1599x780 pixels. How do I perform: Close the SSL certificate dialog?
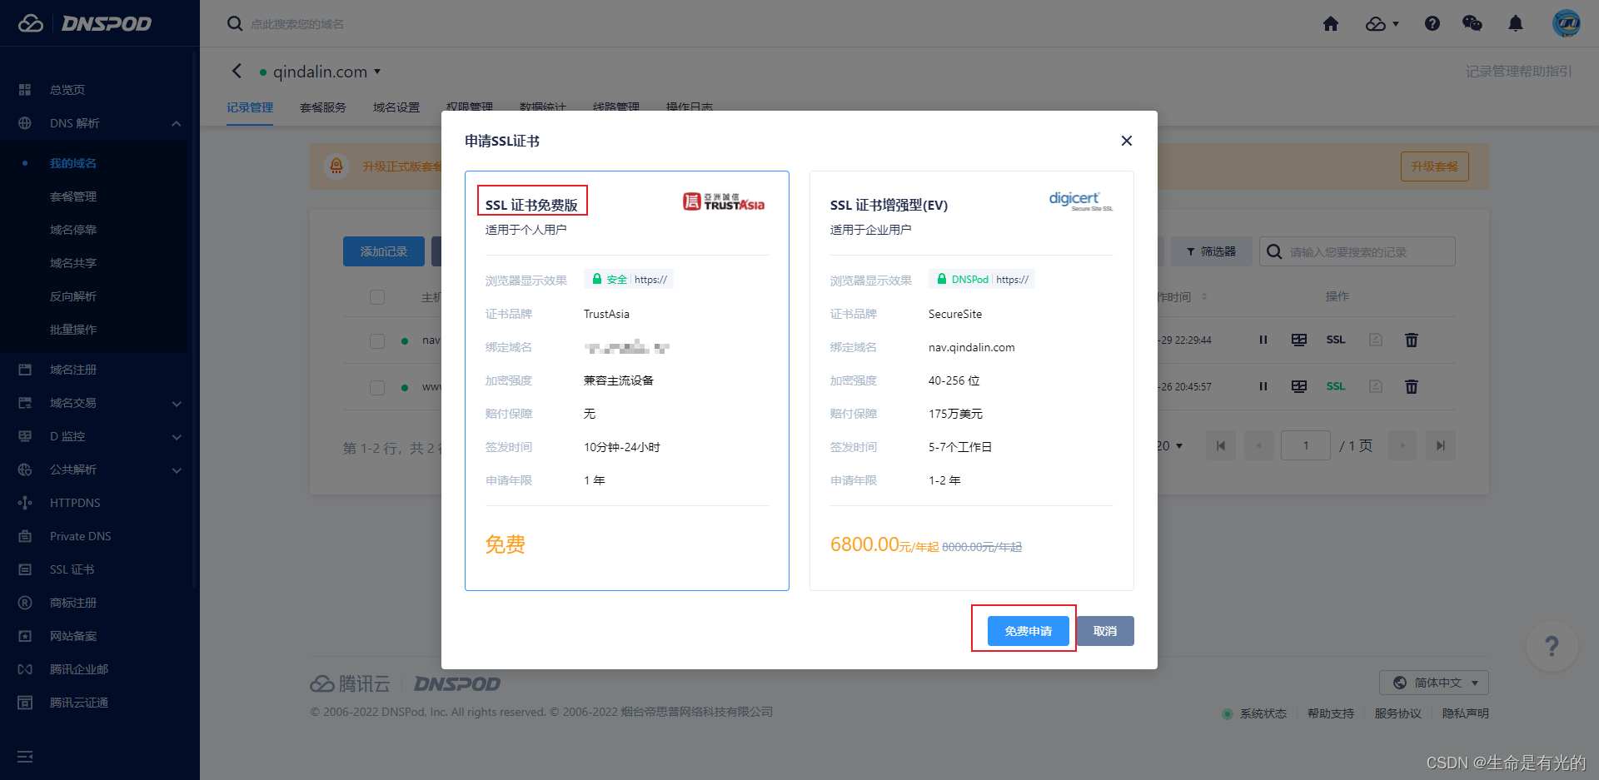point(1127,141)
